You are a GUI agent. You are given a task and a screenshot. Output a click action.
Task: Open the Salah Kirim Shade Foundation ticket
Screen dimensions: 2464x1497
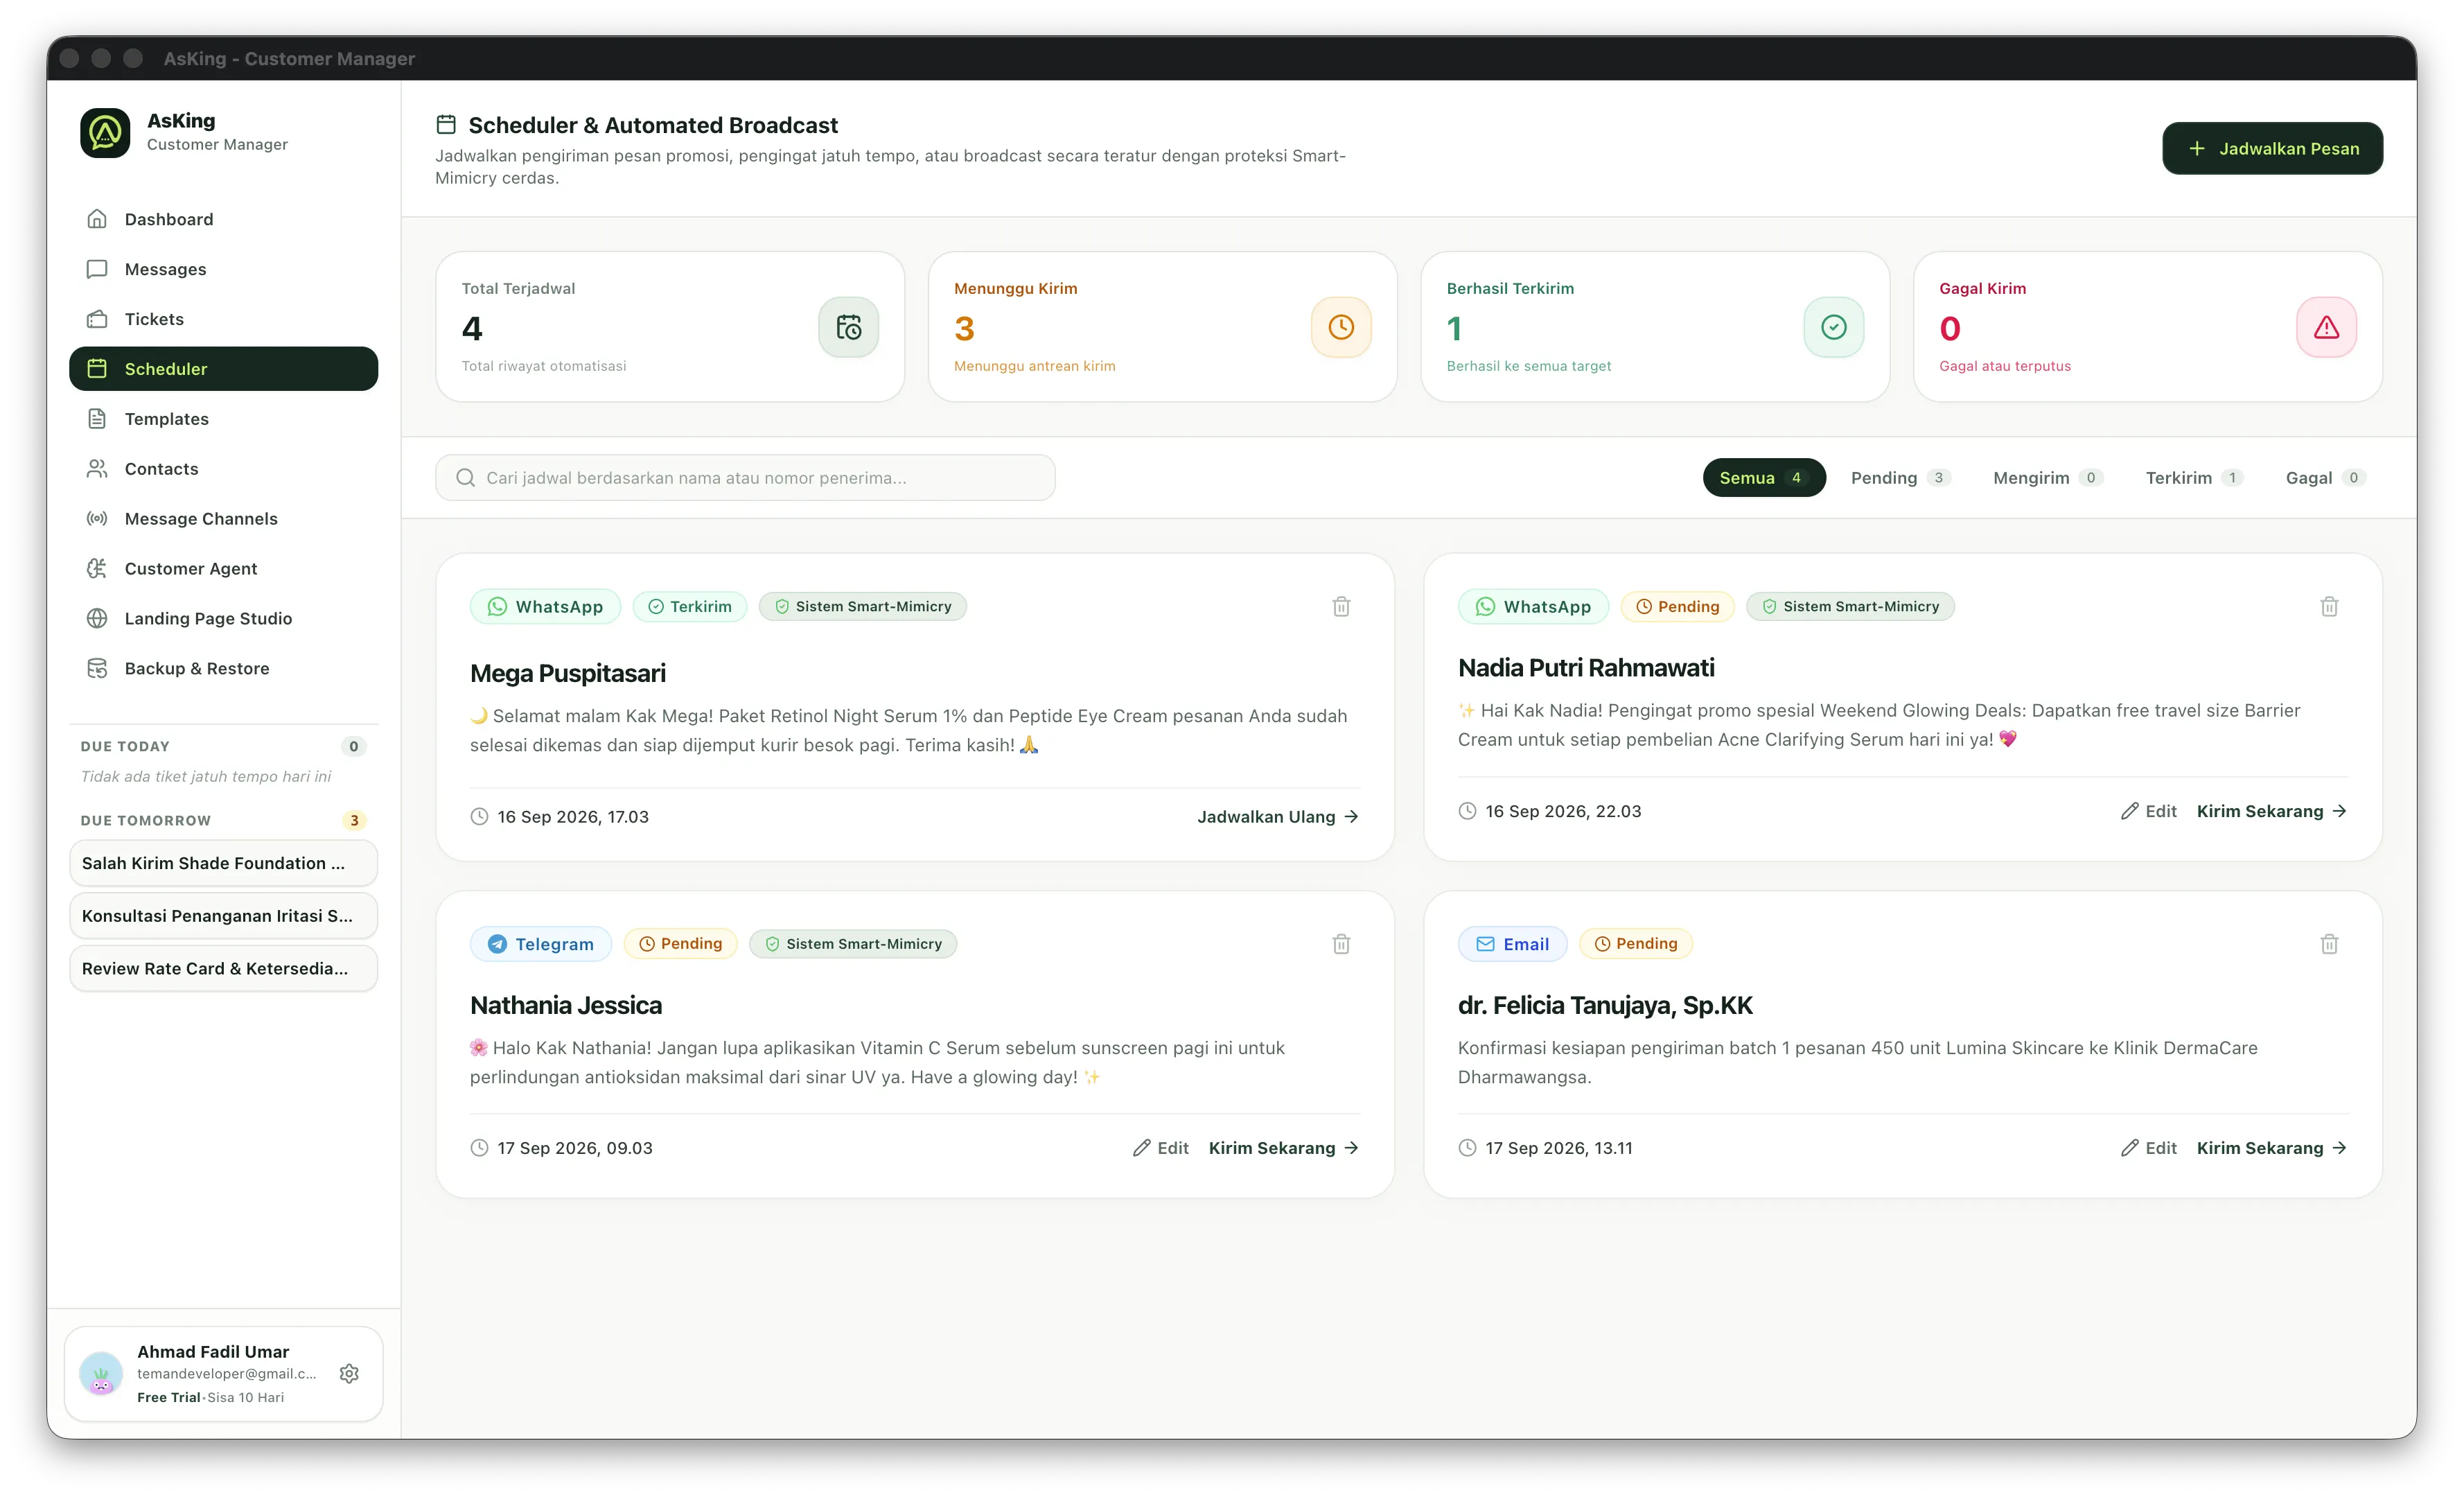(224, 863)
